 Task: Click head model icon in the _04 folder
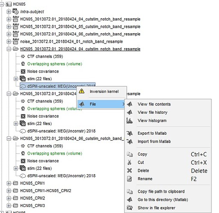(23, 64)
